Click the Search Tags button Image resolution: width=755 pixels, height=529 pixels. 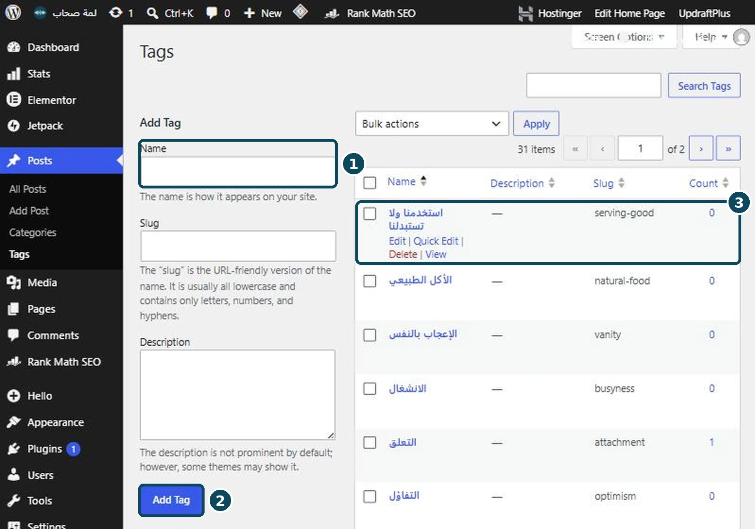tap(704, 85)
